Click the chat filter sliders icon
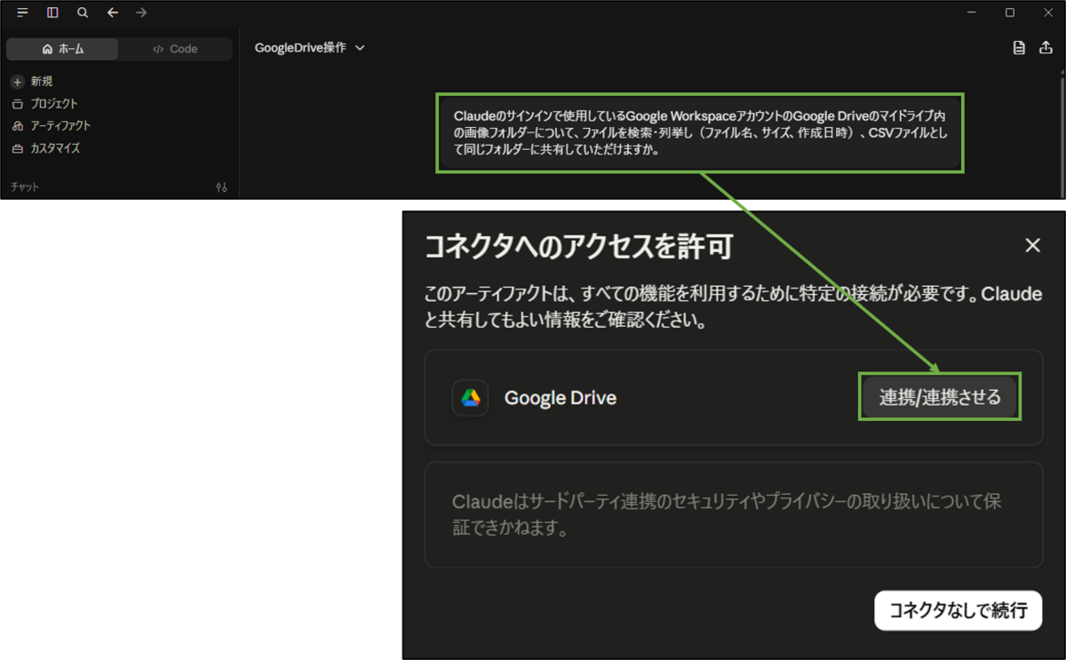The image size is (1066, 660). (221, 187)
